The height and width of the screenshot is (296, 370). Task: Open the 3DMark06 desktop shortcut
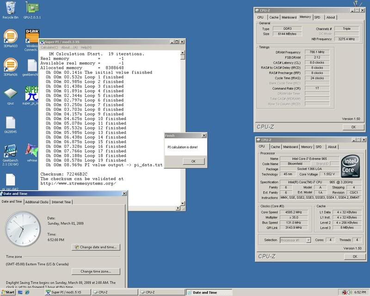click(x=10, y=65)
